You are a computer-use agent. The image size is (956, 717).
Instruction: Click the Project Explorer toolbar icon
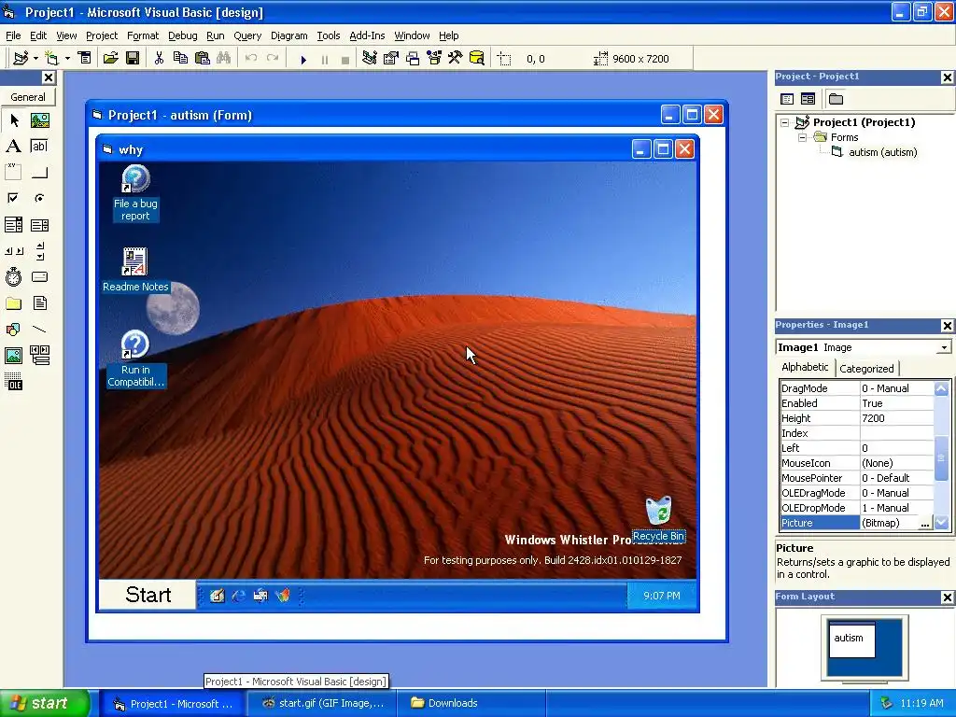370,58
